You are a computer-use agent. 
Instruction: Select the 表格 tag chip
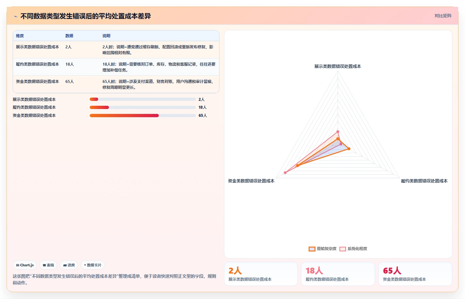click(48, 265)
